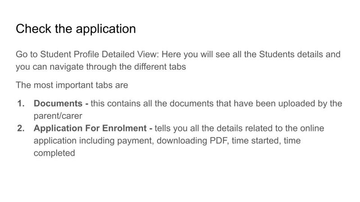The height and width of the screenshot is (202, 360).
Task: Click list number '2.'
Action: [21, 128]
